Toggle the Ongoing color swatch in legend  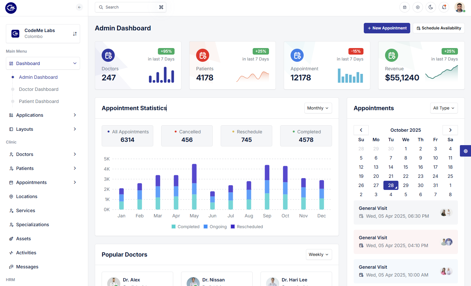(206, 227)
